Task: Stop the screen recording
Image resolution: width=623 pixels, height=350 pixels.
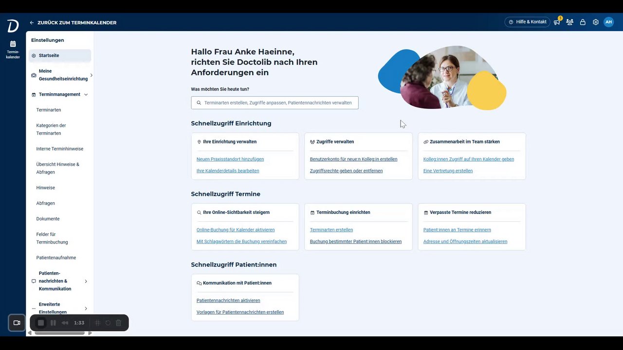Action: point(41,323)
